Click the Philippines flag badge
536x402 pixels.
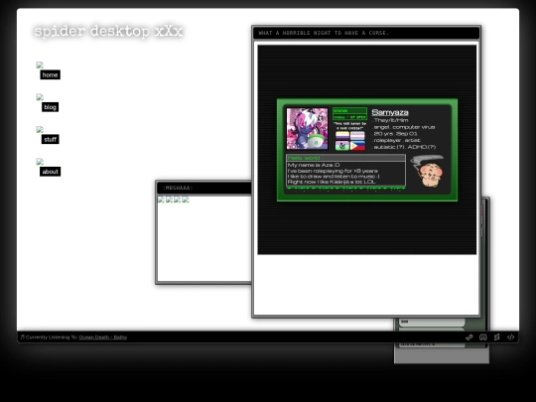[357, 146]
